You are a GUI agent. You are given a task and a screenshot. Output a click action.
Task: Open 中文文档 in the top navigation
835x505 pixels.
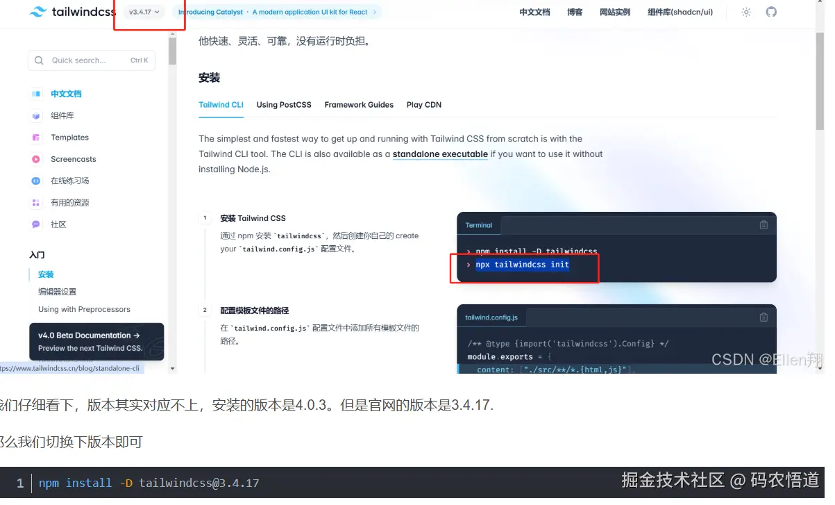[x=534, y=12]
